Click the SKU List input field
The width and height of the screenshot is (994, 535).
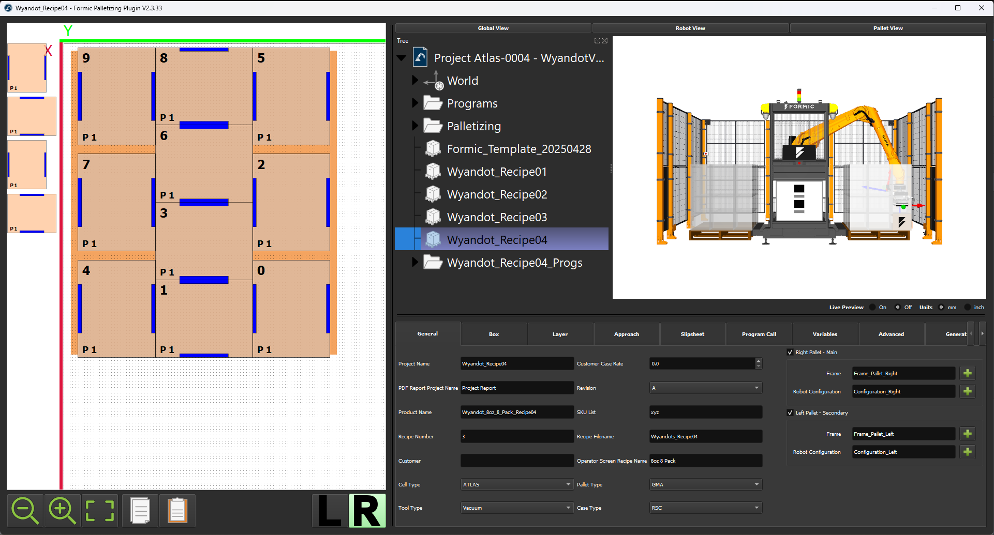coord(706,412)
